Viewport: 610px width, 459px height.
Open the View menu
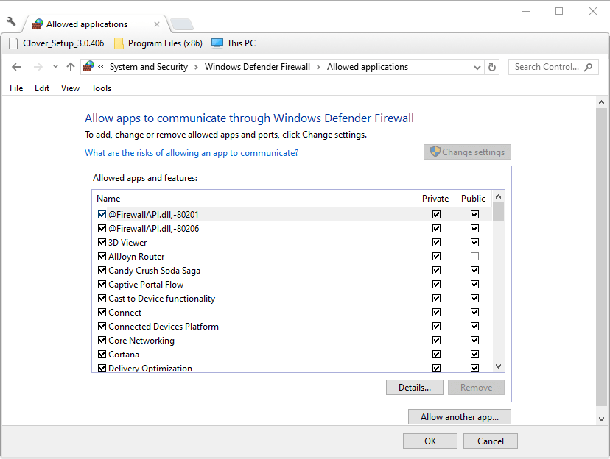[70, 88]
